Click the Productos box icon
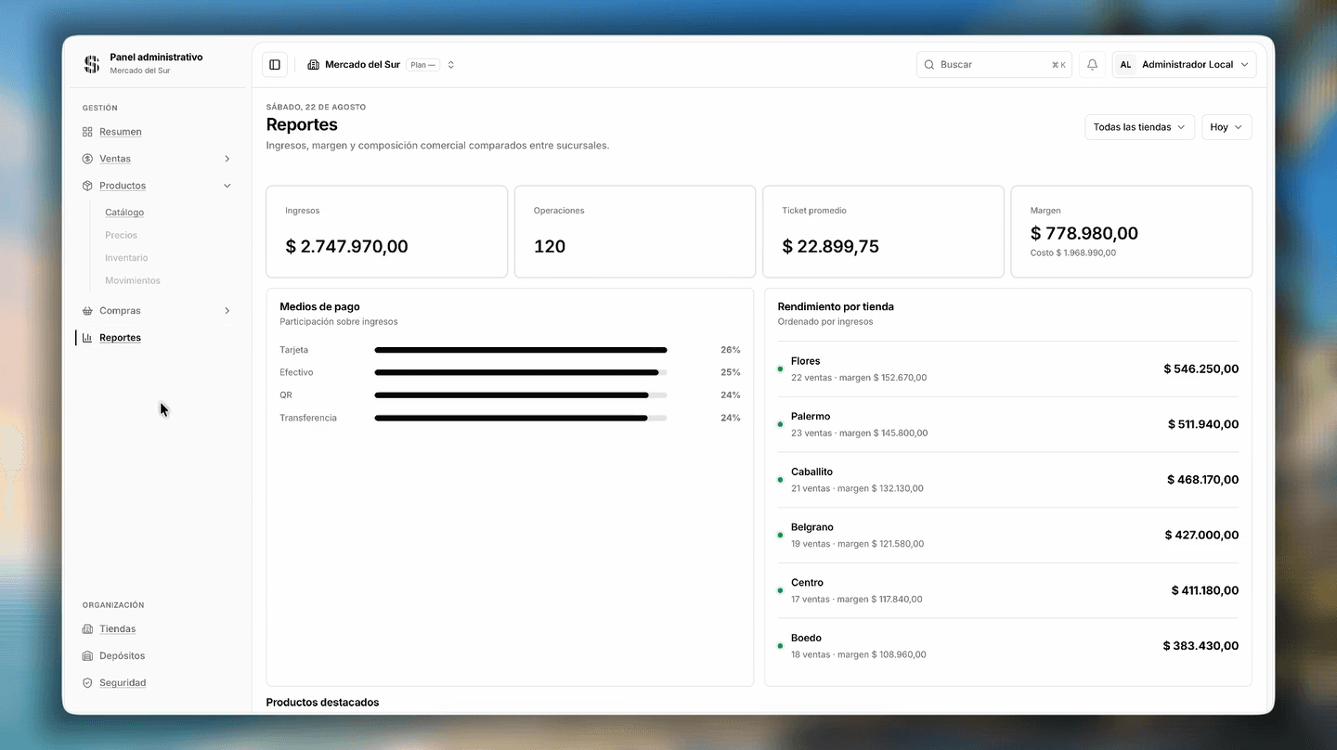1337x750 pixels. (x=87, y=186)
